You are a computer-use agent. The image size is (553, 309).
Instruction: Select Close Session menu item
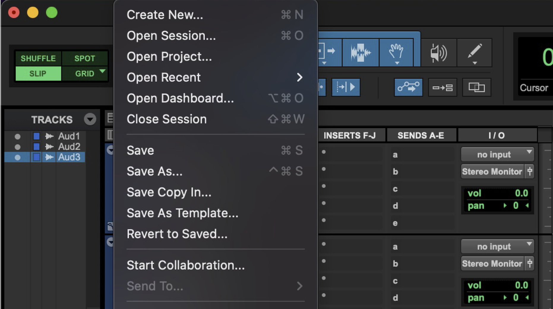[167, 119]
